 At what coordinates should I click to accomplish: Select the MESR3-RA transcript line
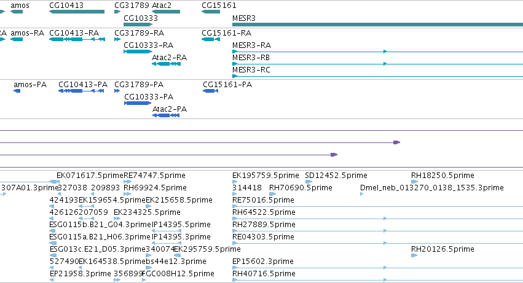tap(377, 52)
